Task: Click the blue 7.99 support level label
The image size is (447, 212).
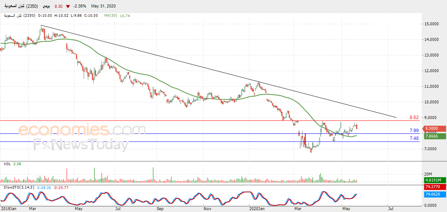Action: tap(414, 131)
